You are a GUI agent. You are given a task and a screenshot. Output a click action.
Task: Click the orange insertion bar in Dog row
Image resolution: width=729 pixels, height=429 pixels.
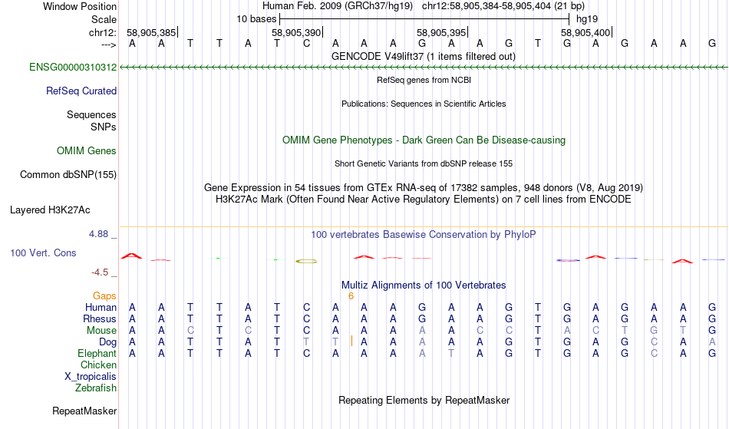[351, 342]
